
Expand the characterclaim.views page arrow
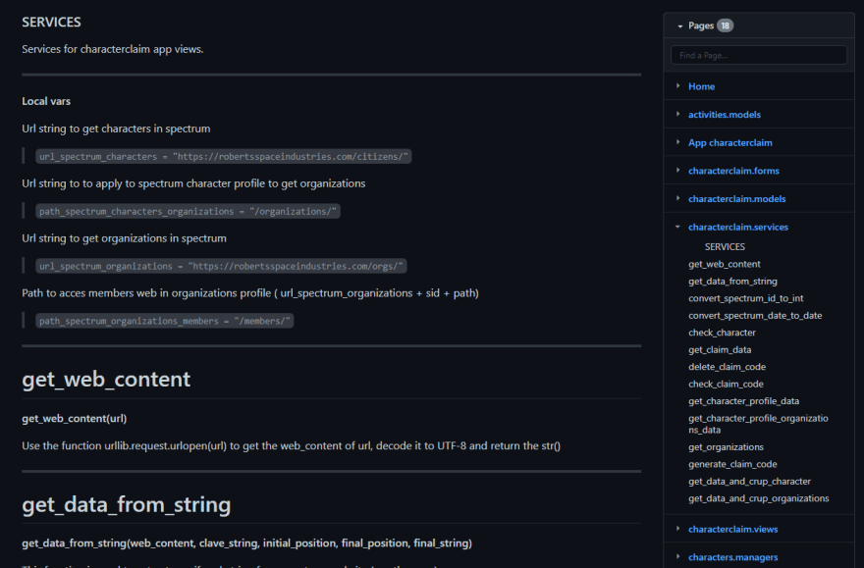point(677,529)
